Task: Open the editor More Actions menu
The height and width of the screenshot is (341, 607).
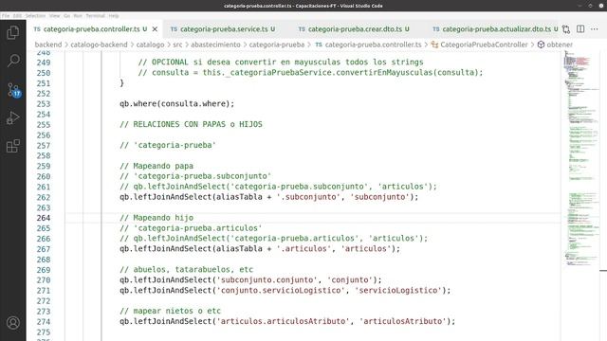Action: pos(595,29)
